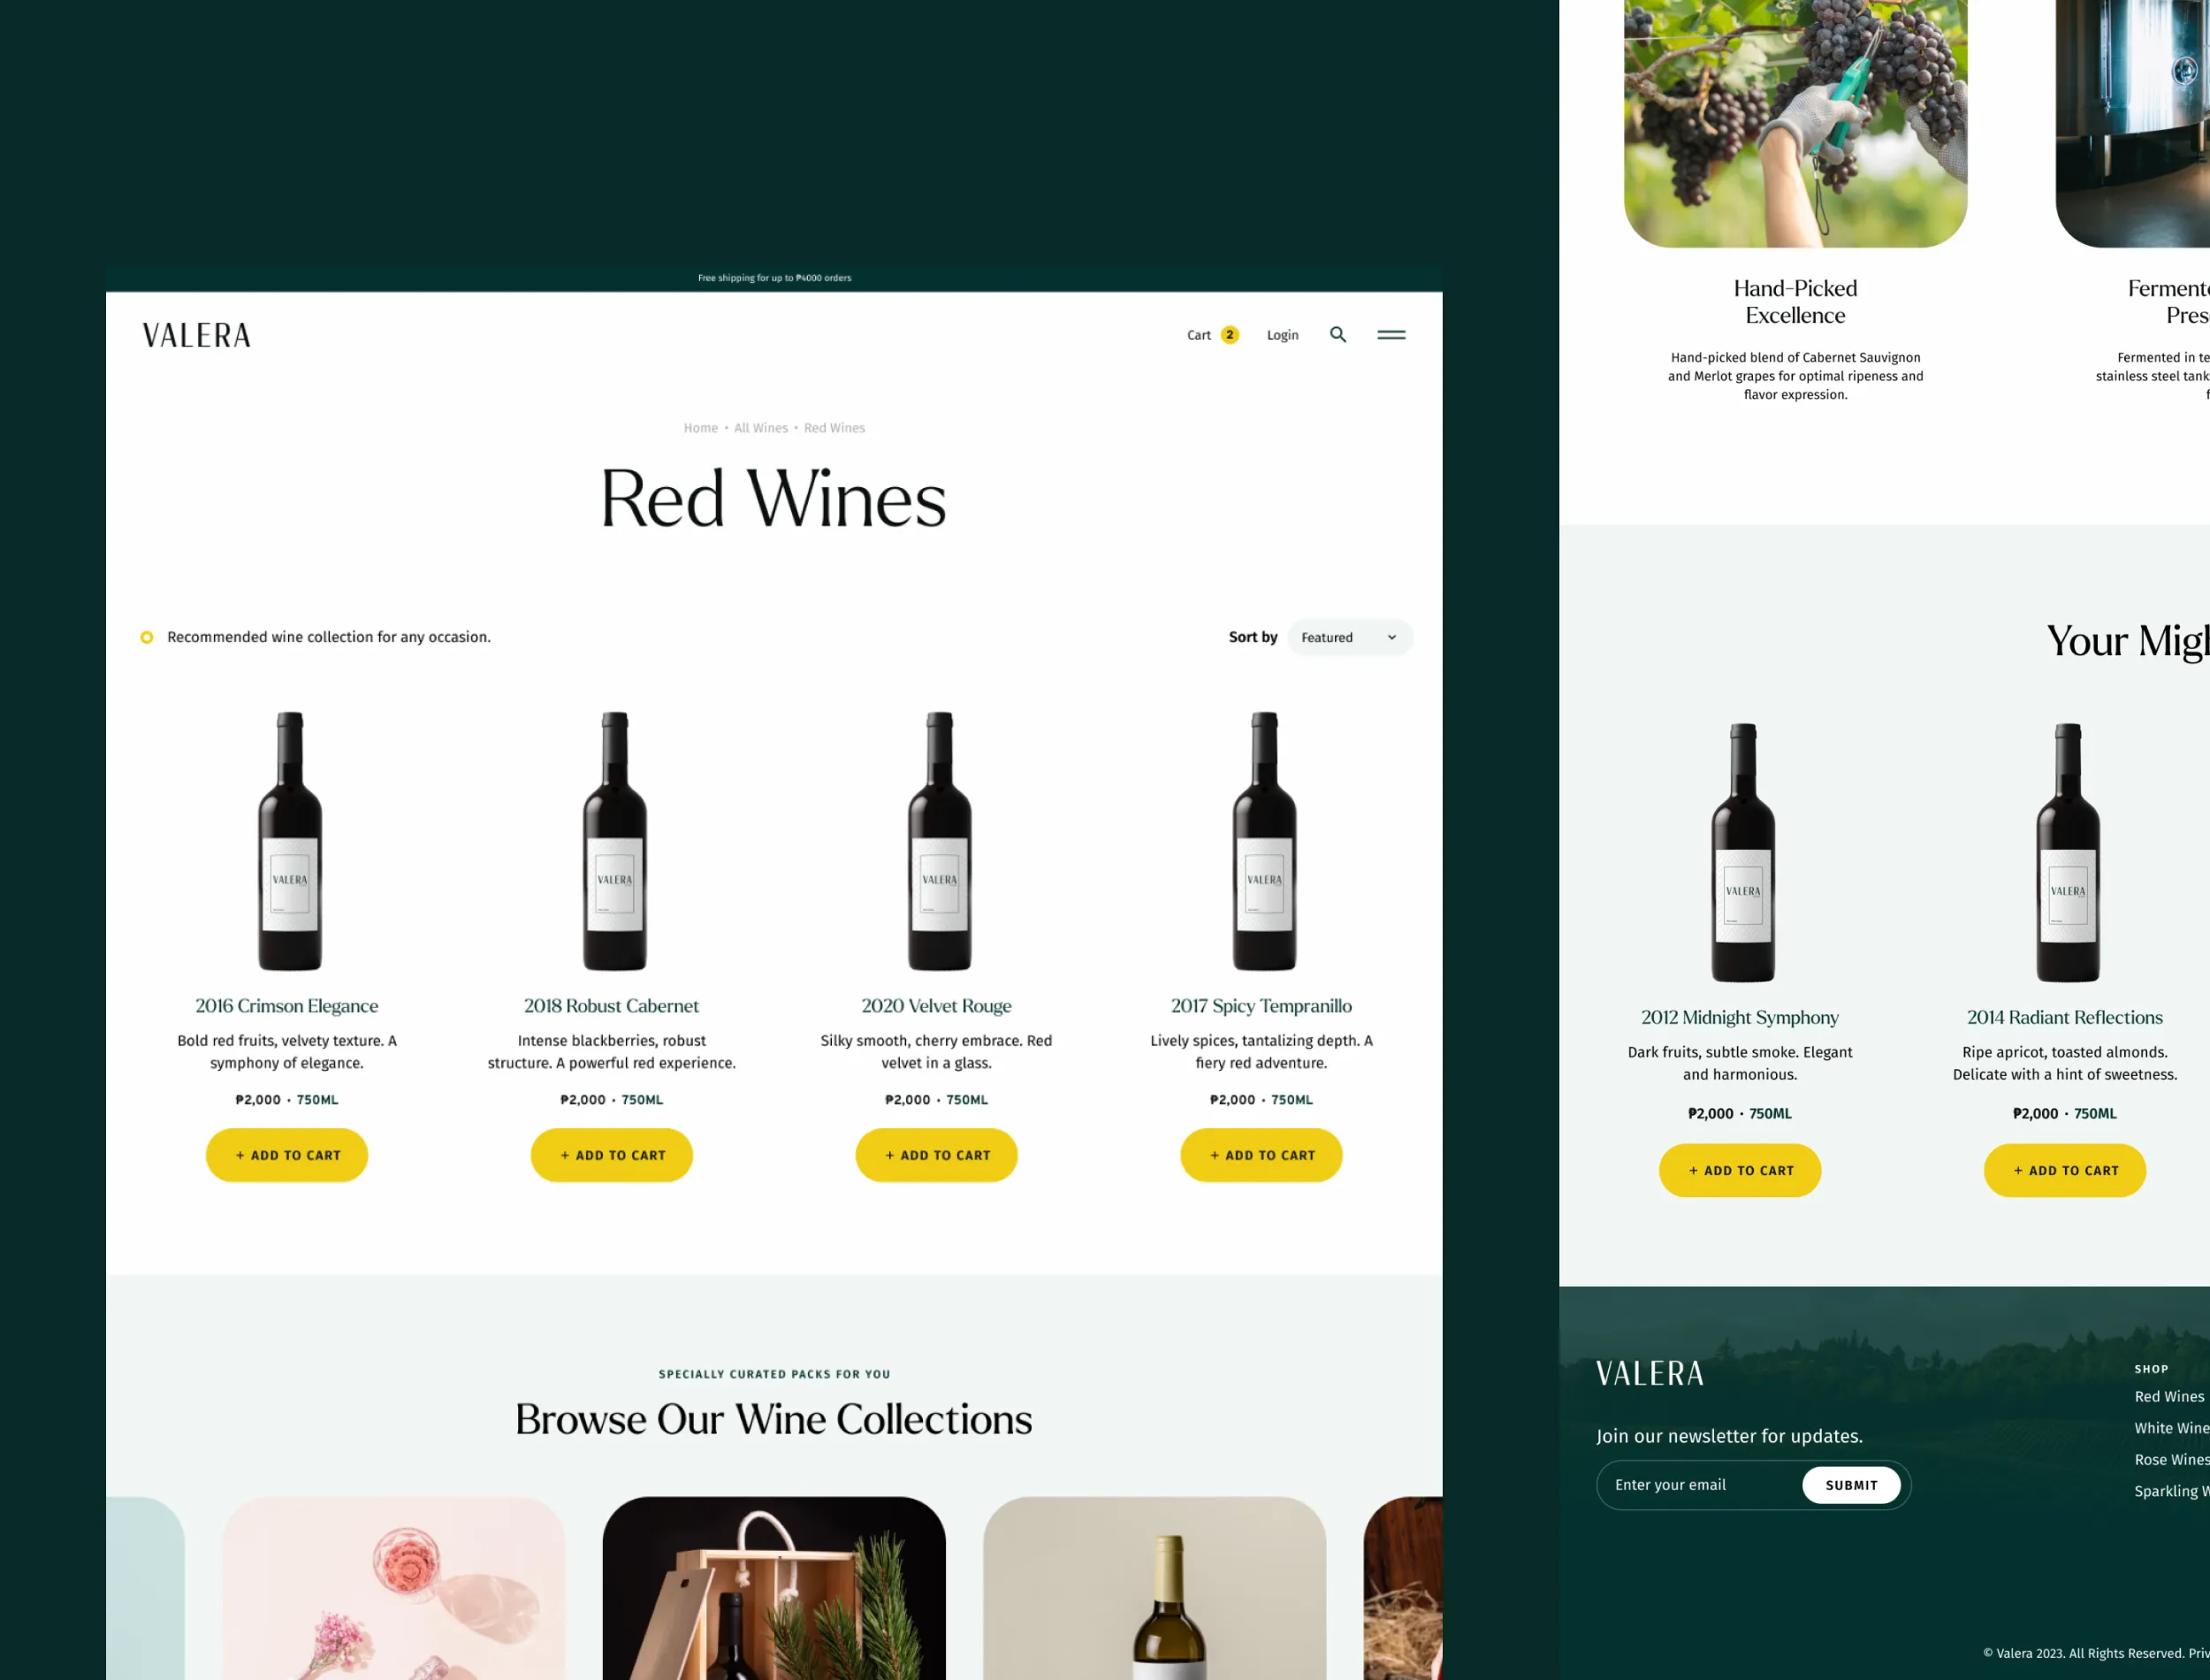
Task: Go to Home breadcrumb
Action: [x=701, y=428]
